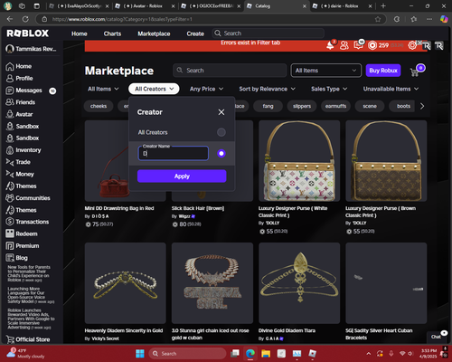Open Windows Start menu
This screenshot has width=452, height=362.
coord(140,353)
